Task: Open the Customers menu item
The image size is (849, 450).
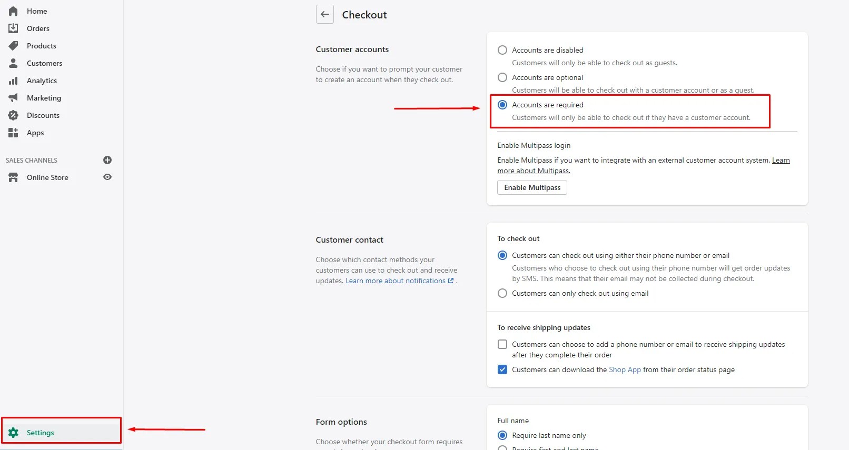Action: tap(44, 63)
